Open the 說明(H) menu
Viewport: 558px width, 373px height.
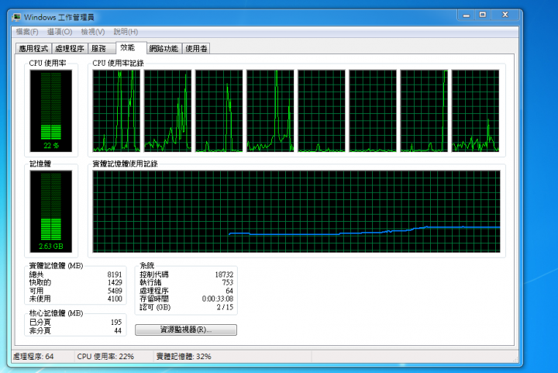[x=126, y=32]
